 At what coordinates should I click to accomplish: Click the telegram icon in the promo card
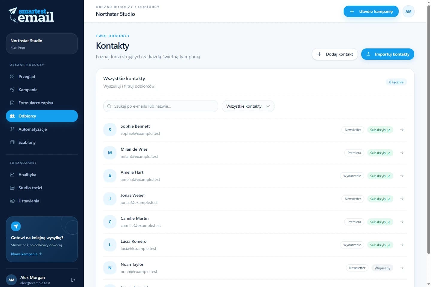(x=16, y=226)
